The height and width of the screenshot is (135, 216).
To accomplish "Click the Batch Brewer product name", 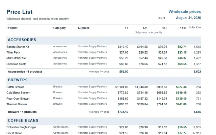I will click(x=15, y=87).
